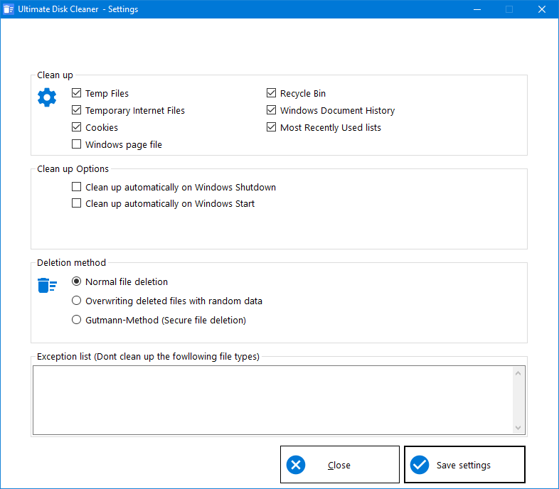559x489 pixels.
Task: Uncheck the Cookies option
Action: pos(77,127)
